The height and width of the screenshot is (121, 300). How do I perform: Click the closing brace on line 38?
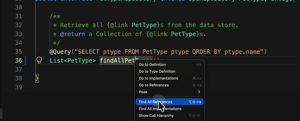click(37, 78)
